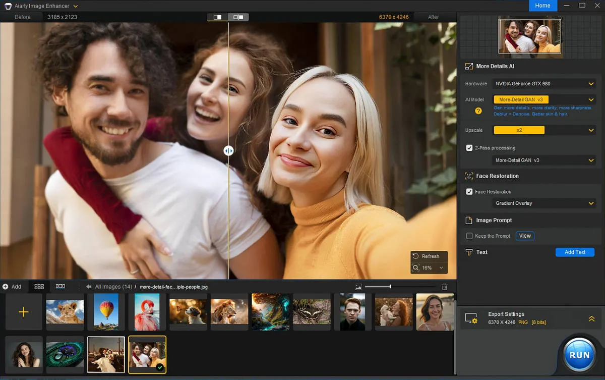This screenshot has width=605, height=380.
Task: Select the split-pane compare view icon
Action: (238, 17)
